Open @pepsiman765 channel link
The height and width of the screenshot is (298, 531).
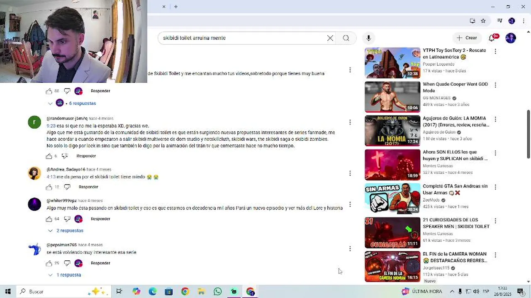pyautogui.click(x=62, y=245)
